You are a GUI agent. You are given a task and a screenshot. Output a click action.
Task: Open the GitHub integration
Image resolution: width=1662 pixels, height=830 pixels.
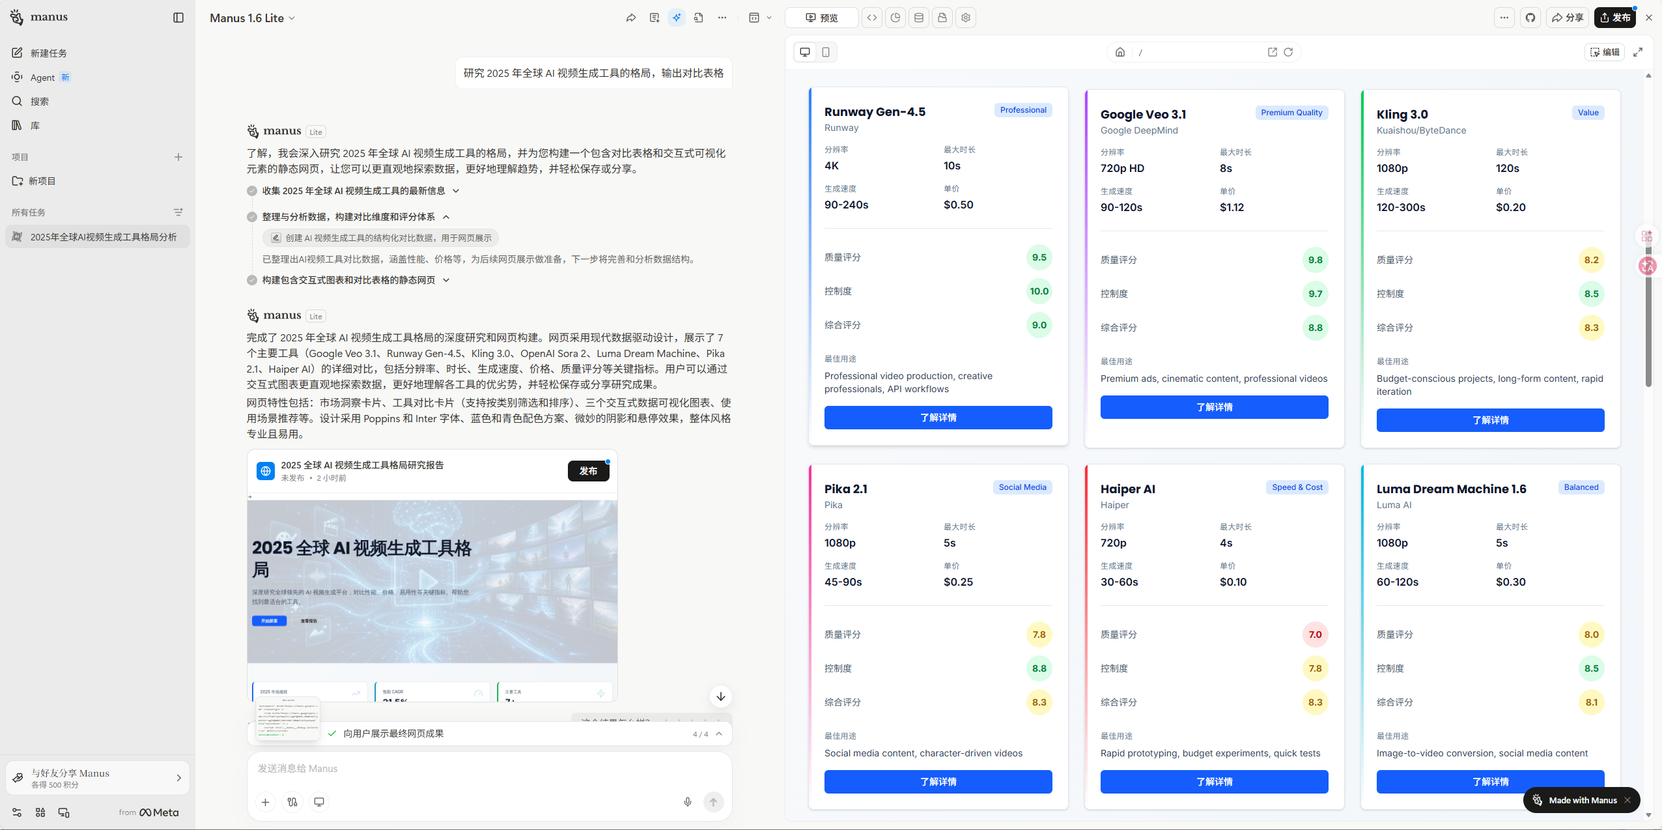pyautogui.click(x=1530, y=18)
